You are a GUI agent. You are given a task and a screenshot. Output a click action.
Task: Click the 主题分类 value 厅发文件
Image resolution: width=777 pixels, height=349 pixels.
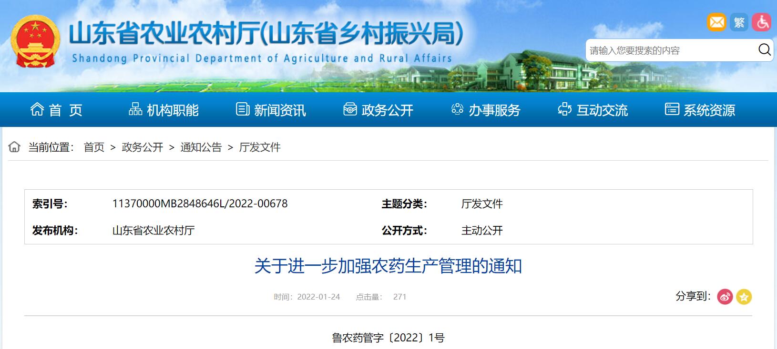pos(482,204)
